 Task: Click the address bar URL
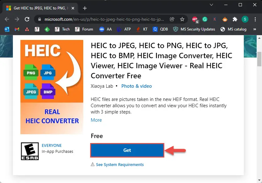tap(104, 19)
